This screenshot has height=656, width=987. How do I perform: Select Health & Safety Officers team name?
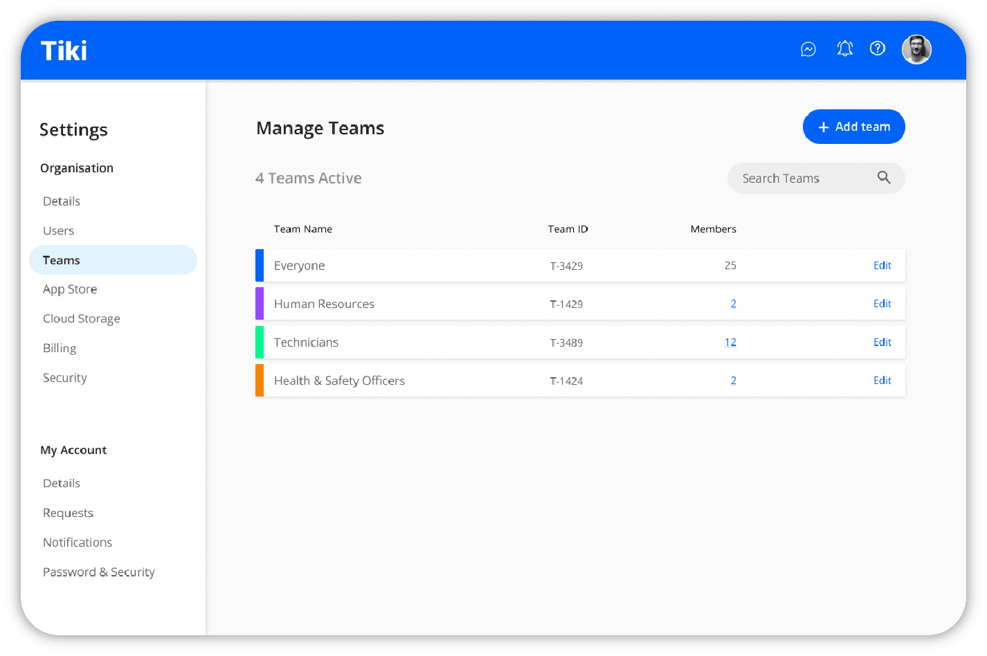coord(339,381)
